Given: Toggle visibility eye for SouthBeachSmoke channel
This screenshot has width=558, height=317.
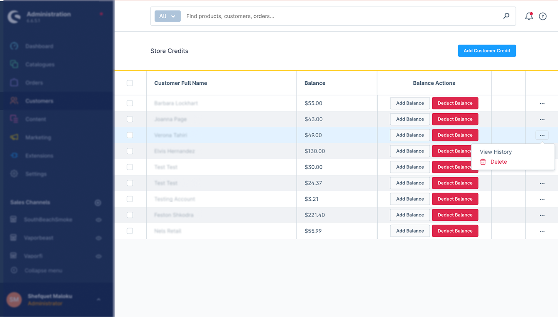Looking at the screenshot, I should tap(98, 220).
